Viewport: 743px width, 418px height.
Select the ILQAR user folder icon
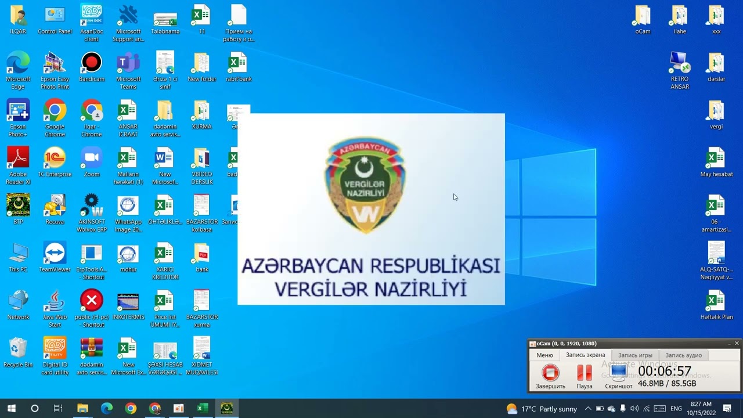click(18, 20)
